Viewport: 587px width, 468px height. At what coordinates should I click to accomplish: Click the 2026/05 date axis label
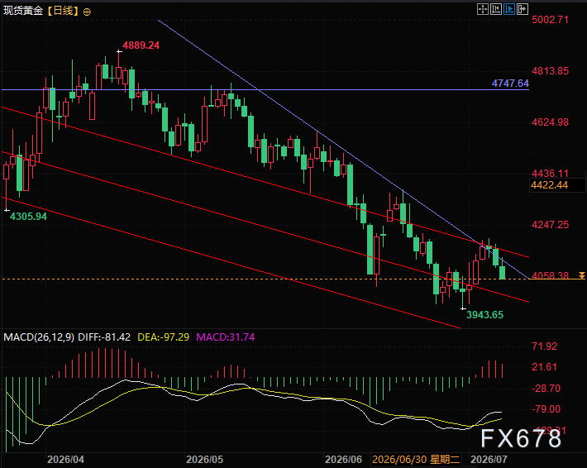tap(204, 460)
